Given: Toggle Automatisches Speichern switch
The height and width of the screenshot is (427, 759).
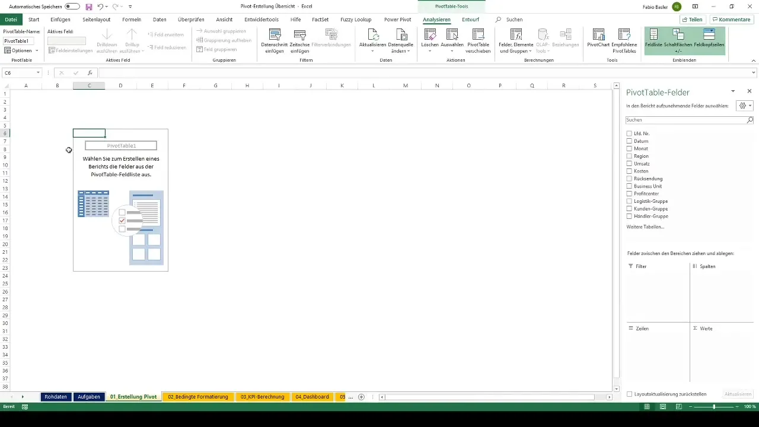Looking at the screenshot, I should click(x=72, y=6).
